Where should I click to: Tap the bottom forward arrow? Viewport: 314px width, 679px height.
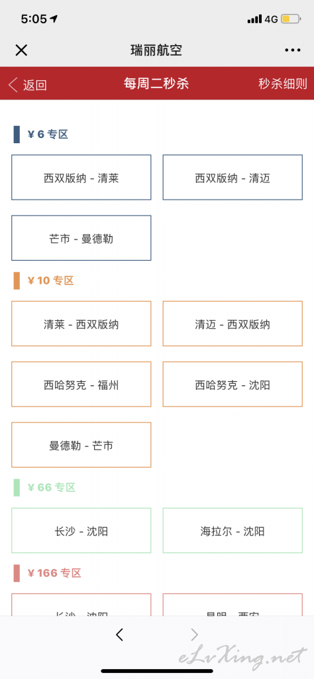(195, 635)
